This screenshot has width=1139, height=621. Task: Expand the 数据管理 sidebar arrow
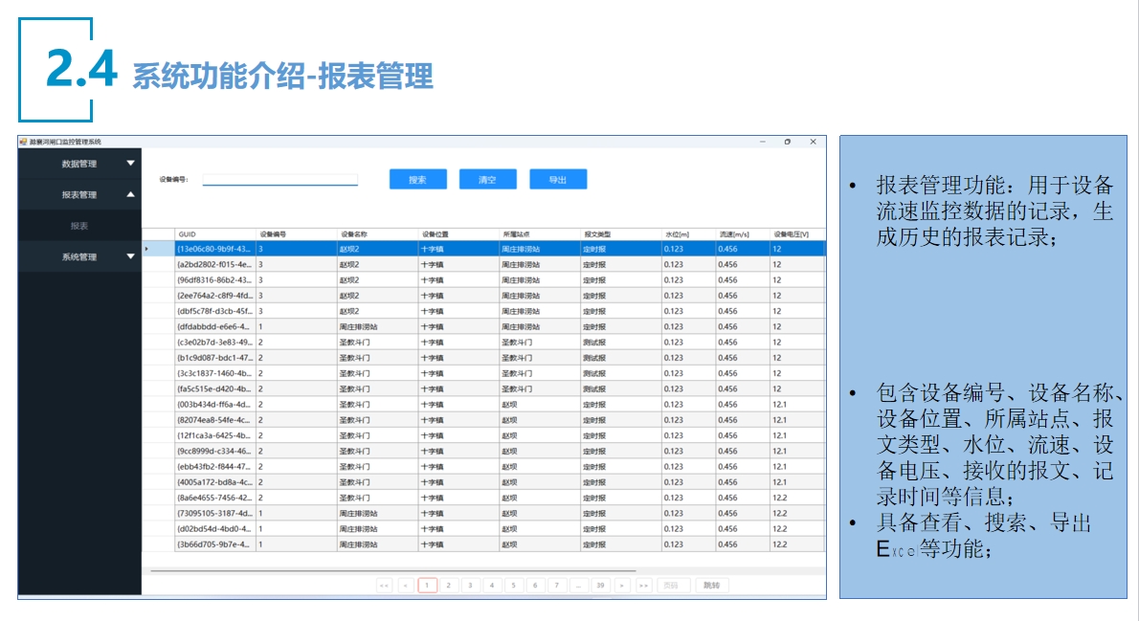click(x=131, y=164)
